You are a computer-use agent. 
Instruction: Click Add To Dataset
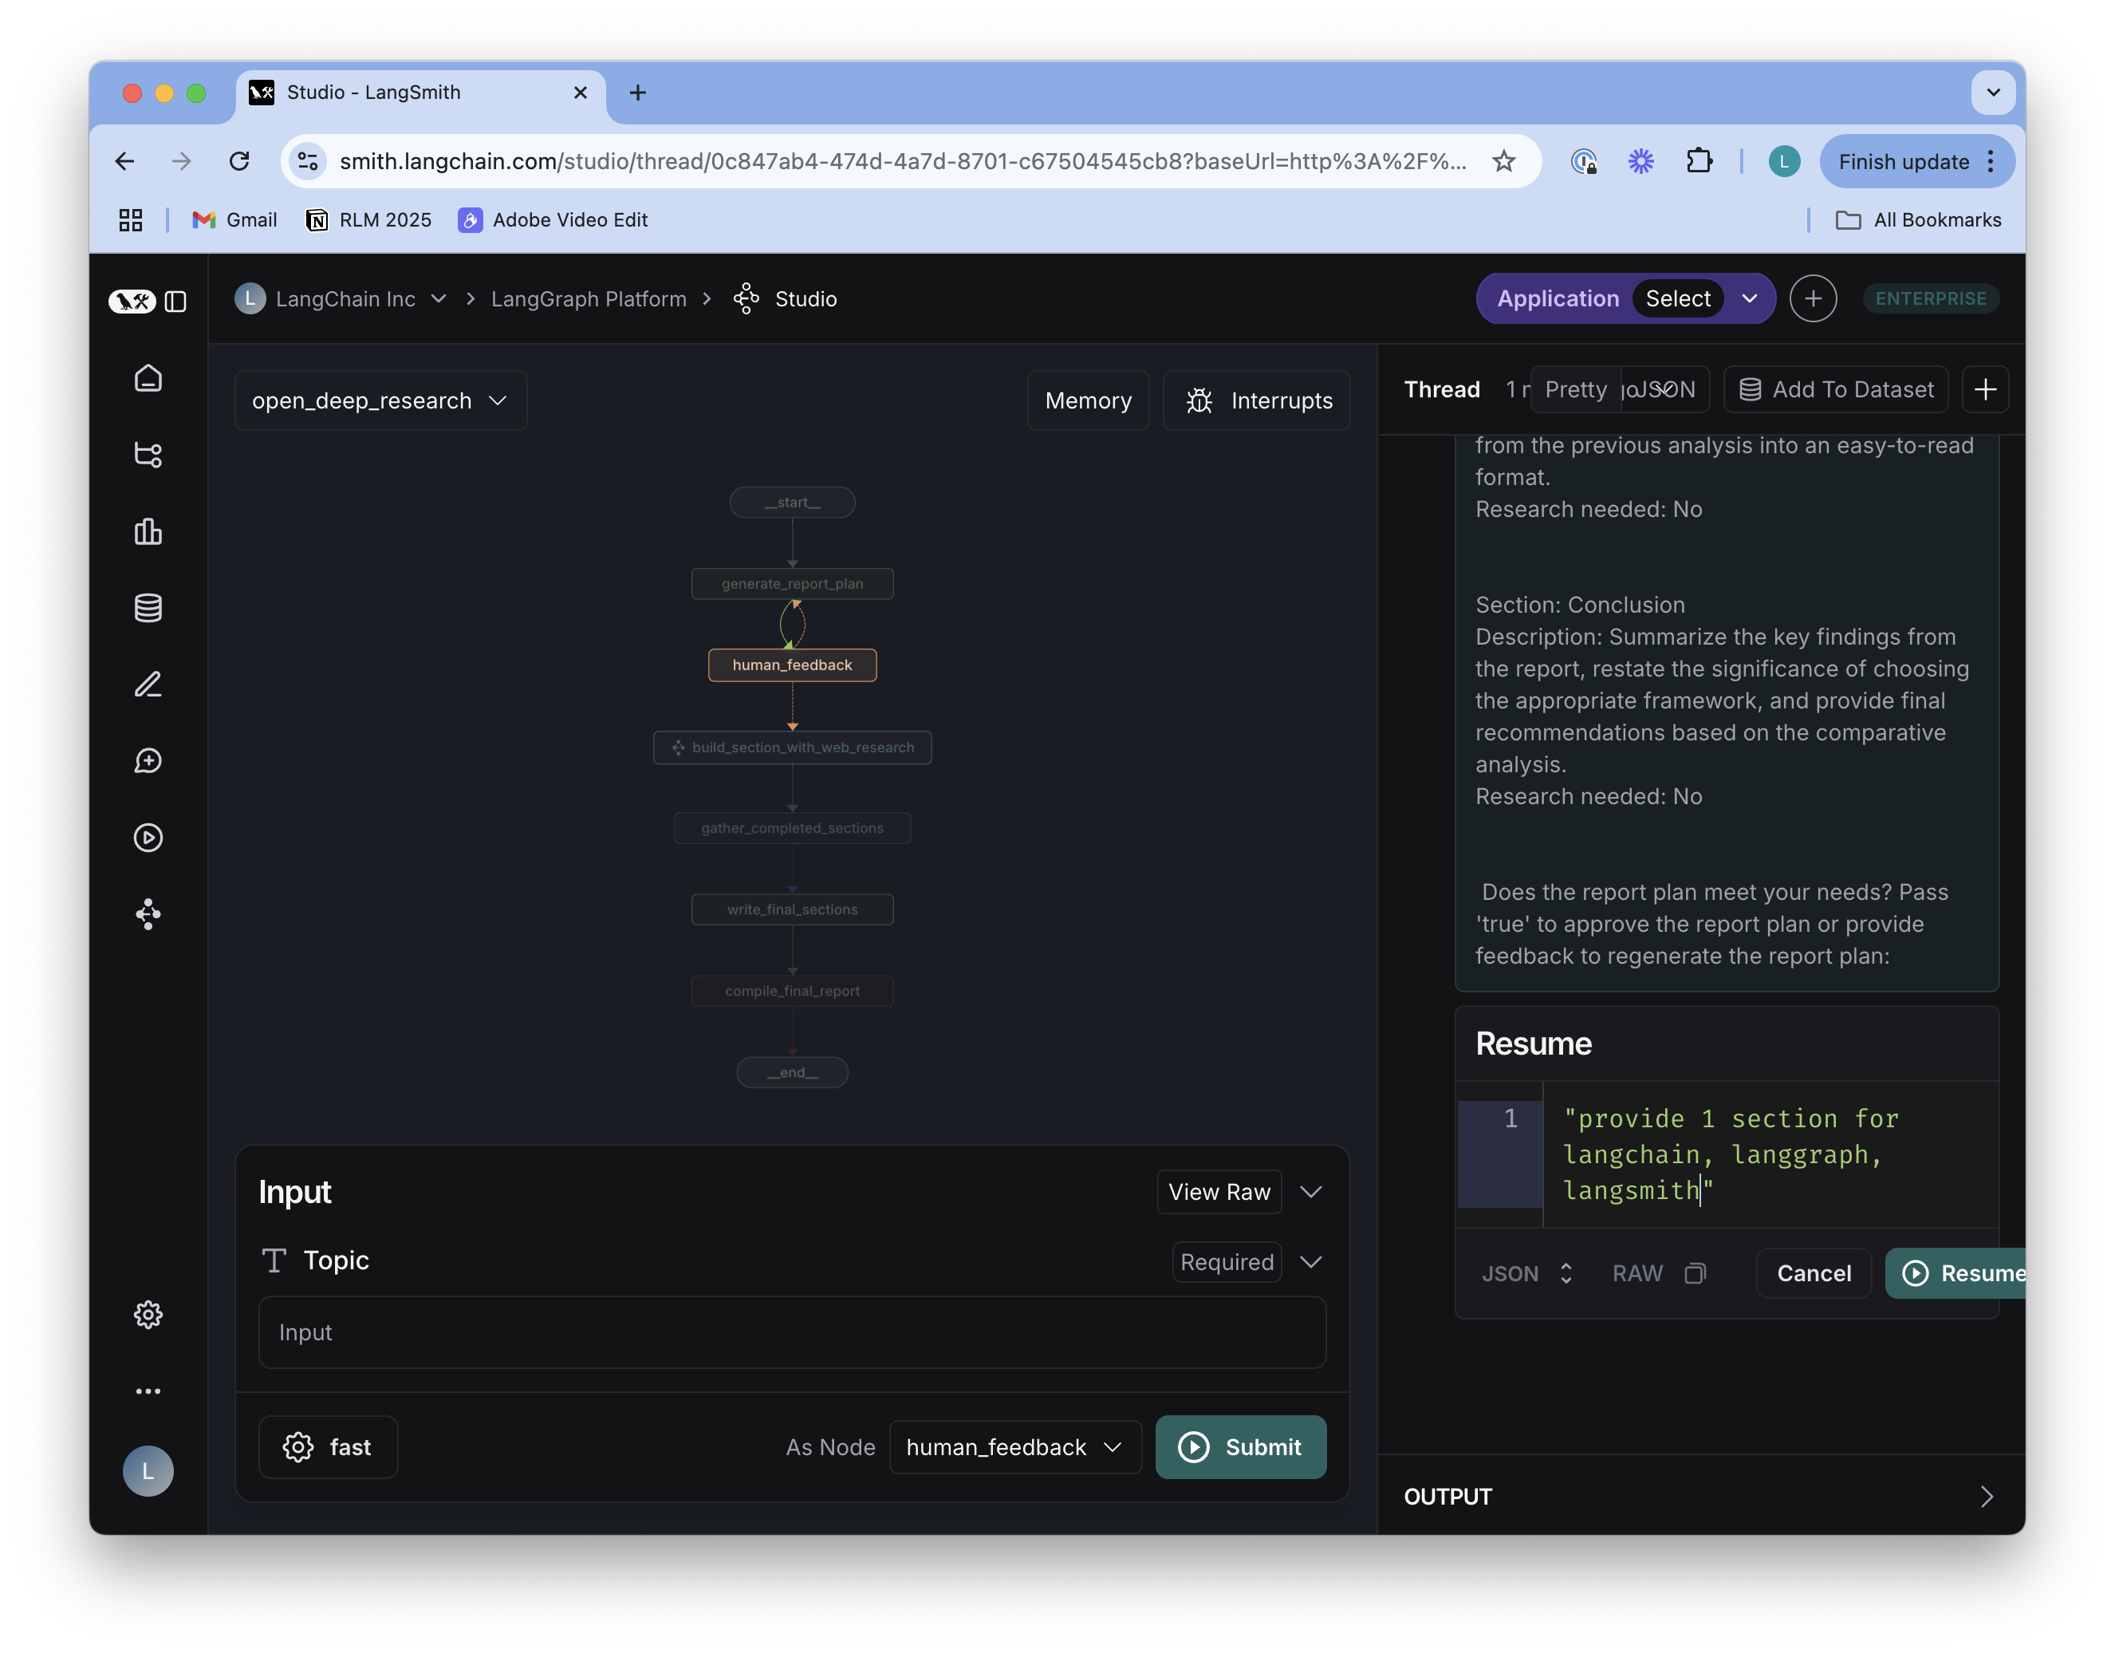point(1835,389)
